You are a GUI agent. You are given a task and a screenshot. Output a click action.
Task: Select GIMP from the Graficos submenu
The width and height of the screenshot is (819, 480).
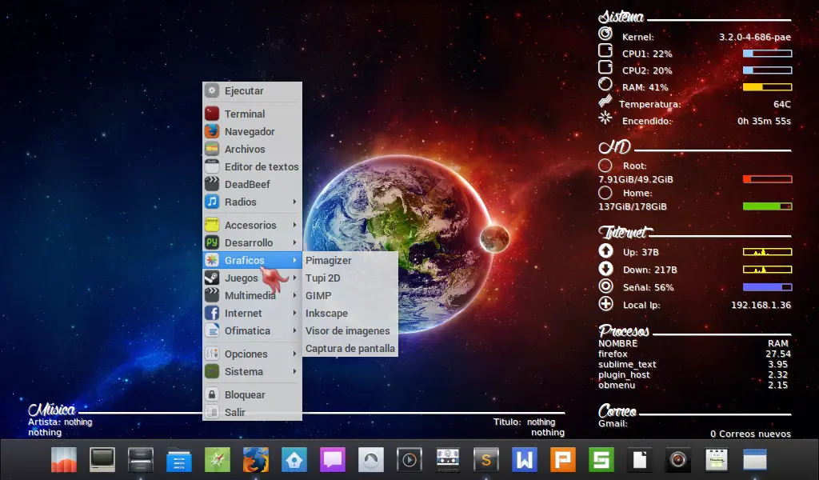[x=318, y=295]
